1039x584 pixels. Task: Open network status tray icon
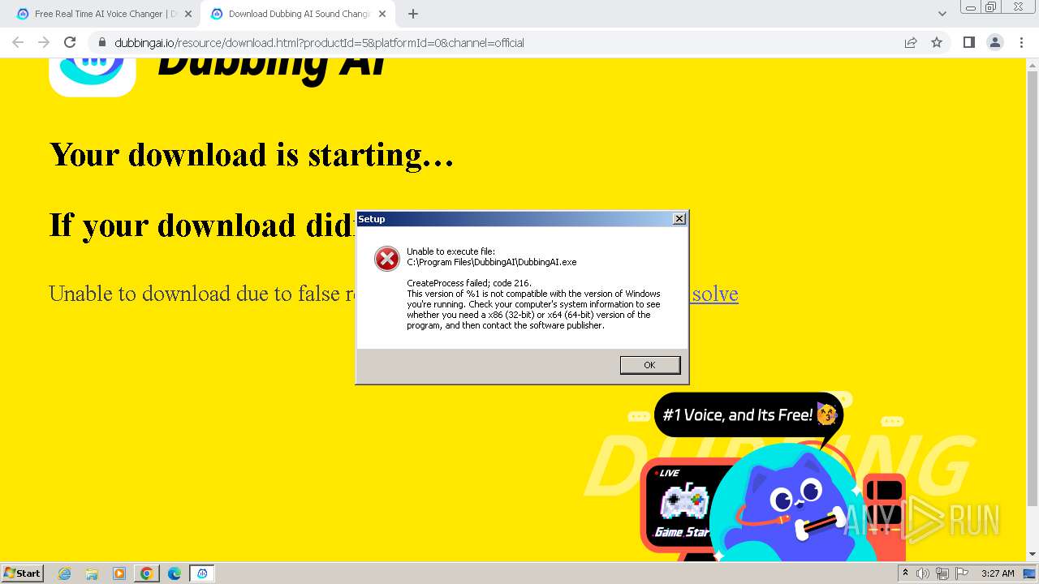click(x=942, y=573)
